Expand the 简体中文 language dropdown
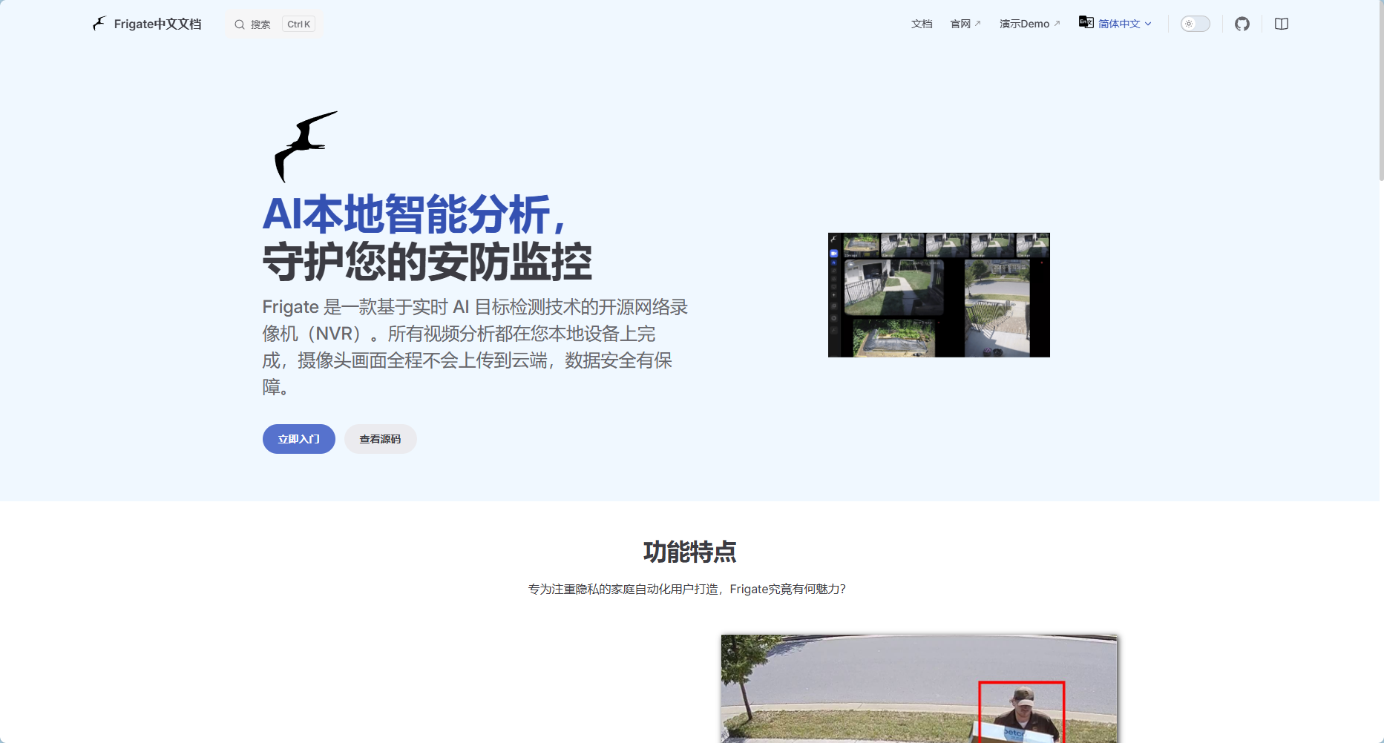 coord(1115,24)
